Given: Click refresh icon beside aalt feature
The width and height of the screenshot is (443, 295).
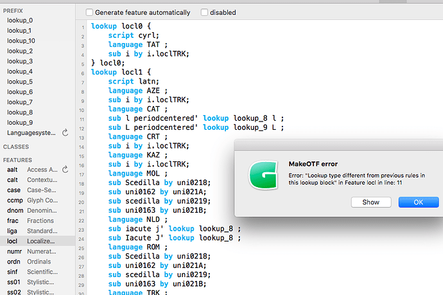Looking at the screenshot, I should click(65, 169).
